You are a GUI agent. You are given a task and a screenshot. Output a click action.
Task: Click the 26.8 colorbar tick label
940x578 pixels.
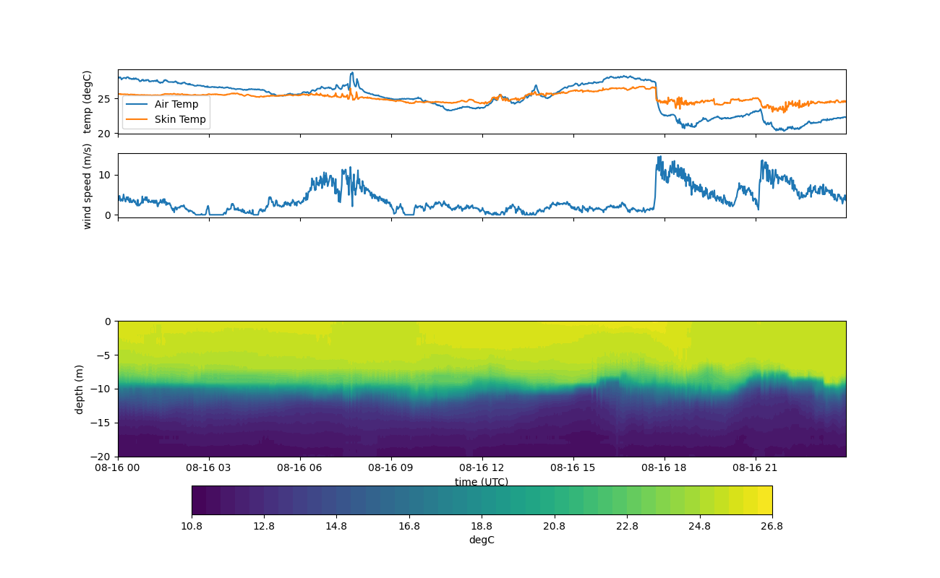pyautogui.click(x=772, y=526)
